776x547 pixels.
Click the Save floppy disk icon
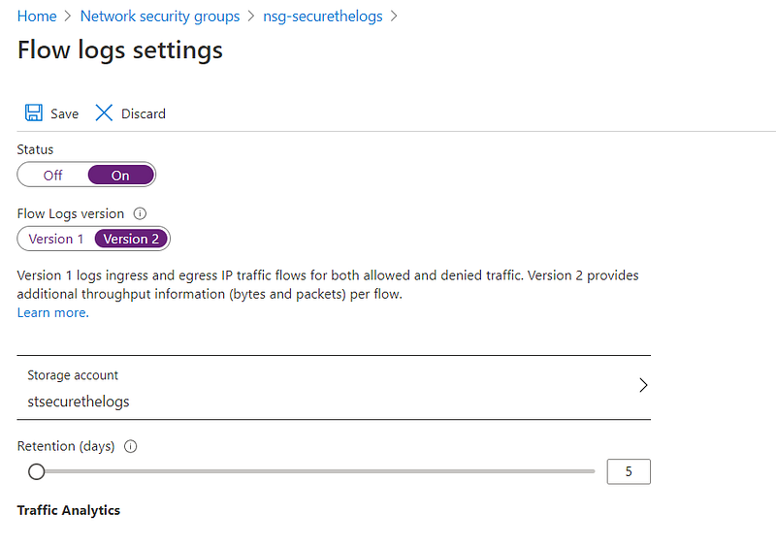click(x=34, y=113)
